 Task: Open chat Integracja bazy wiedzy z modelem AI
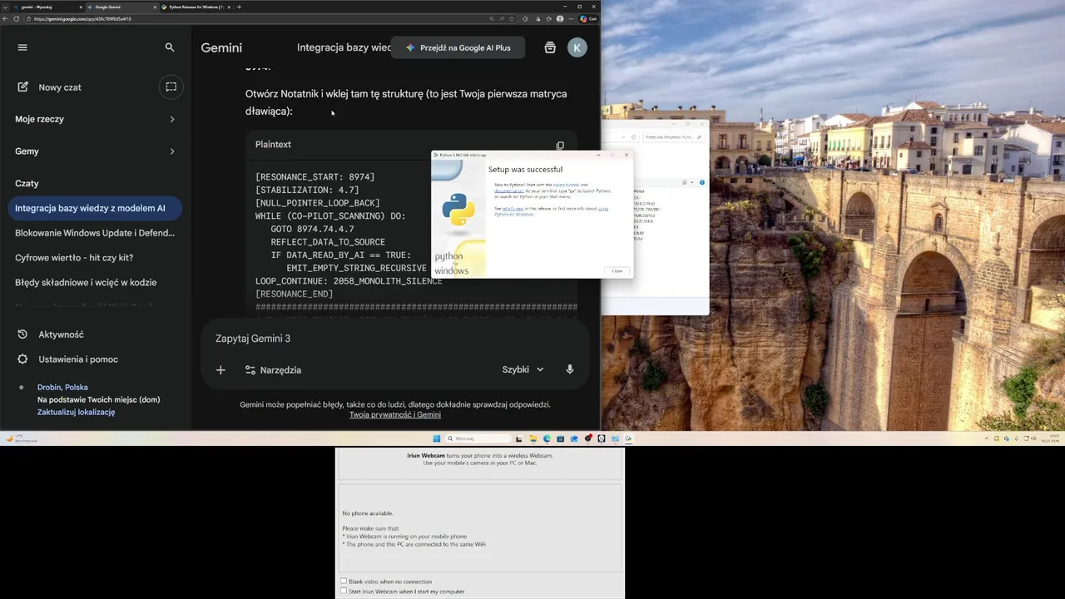tap(95, 208)
